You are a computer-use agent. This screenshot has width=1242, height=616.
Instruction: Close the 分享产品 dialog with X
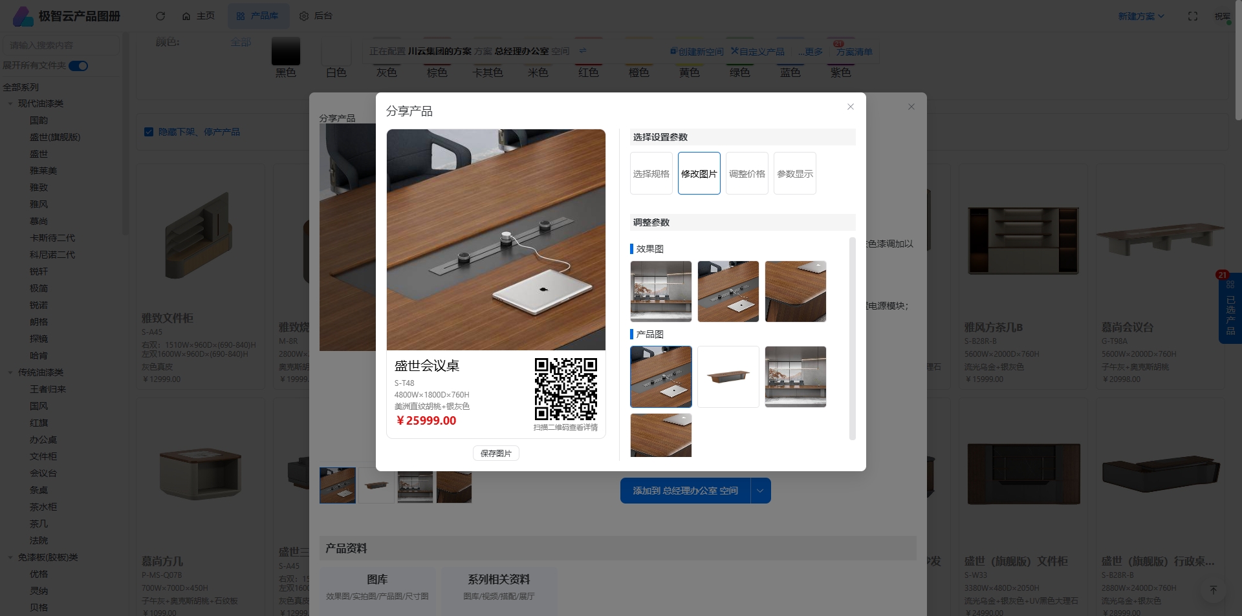click(x=850, y=107)
